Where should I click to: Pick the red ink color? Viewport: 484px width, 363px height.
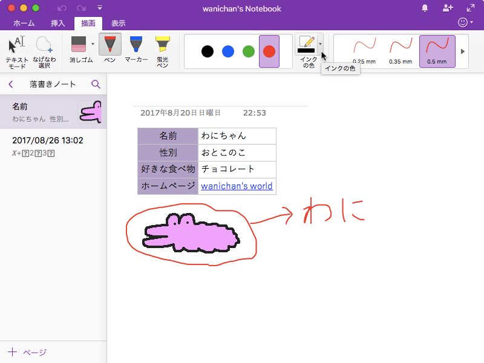coord(269,51)
